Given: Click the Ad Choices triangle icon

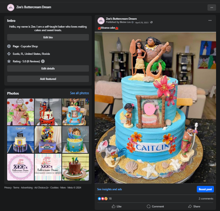Looking at the screenshot, I should (47, 188).
